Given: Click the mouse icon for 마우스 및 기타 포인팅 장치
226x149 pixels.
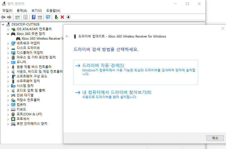Looking at the screenshot, I should tap(13, 58).
